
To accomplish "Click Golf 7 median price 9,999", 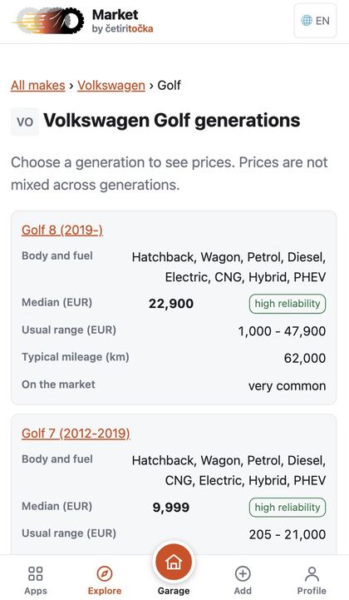I will [171, 508].
